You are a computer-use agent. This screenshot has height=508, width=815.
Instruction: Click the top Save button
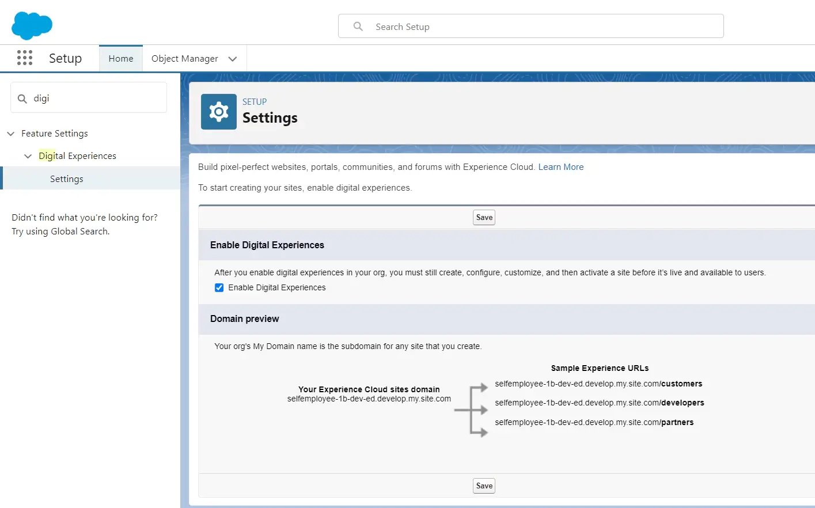point(484,217)
